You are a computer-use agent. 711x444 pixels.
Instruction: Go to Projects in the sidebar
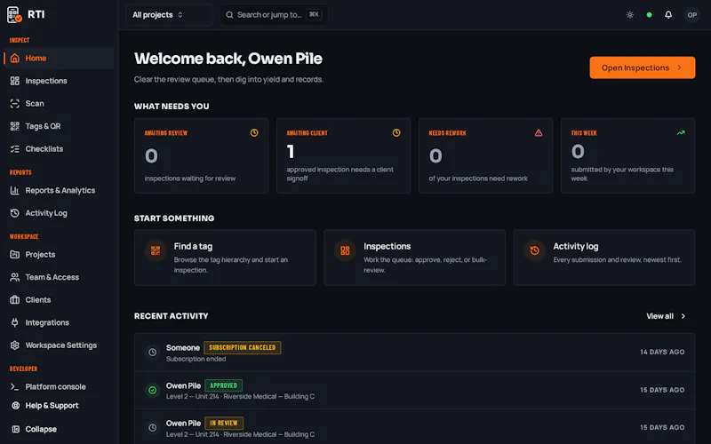59,255
